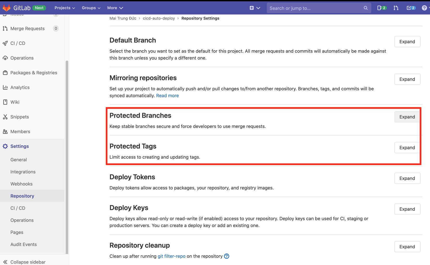The width and height of the screenshot is (430, 265).
Task: Expand the Protected Branches section
Action: tap(407, 117)
